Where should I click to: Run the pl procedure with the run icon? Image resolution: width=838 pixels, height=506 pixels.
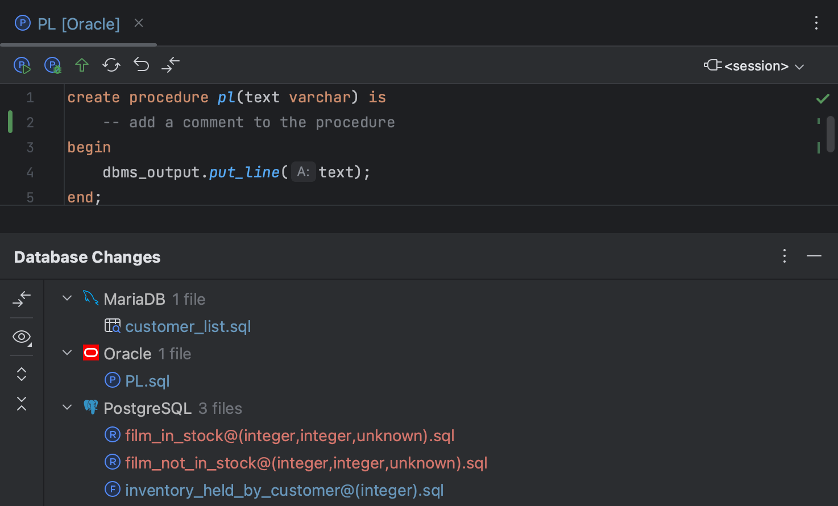pyautogui.click(x=22, y=65)
